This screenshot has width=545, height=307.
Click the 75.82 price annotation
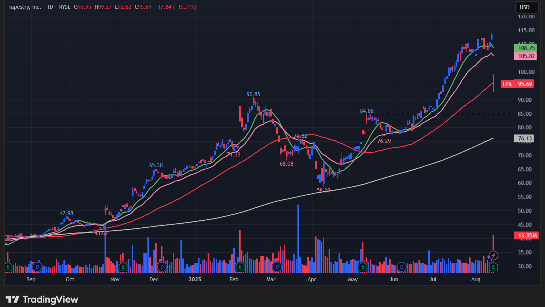click(300, 136)
